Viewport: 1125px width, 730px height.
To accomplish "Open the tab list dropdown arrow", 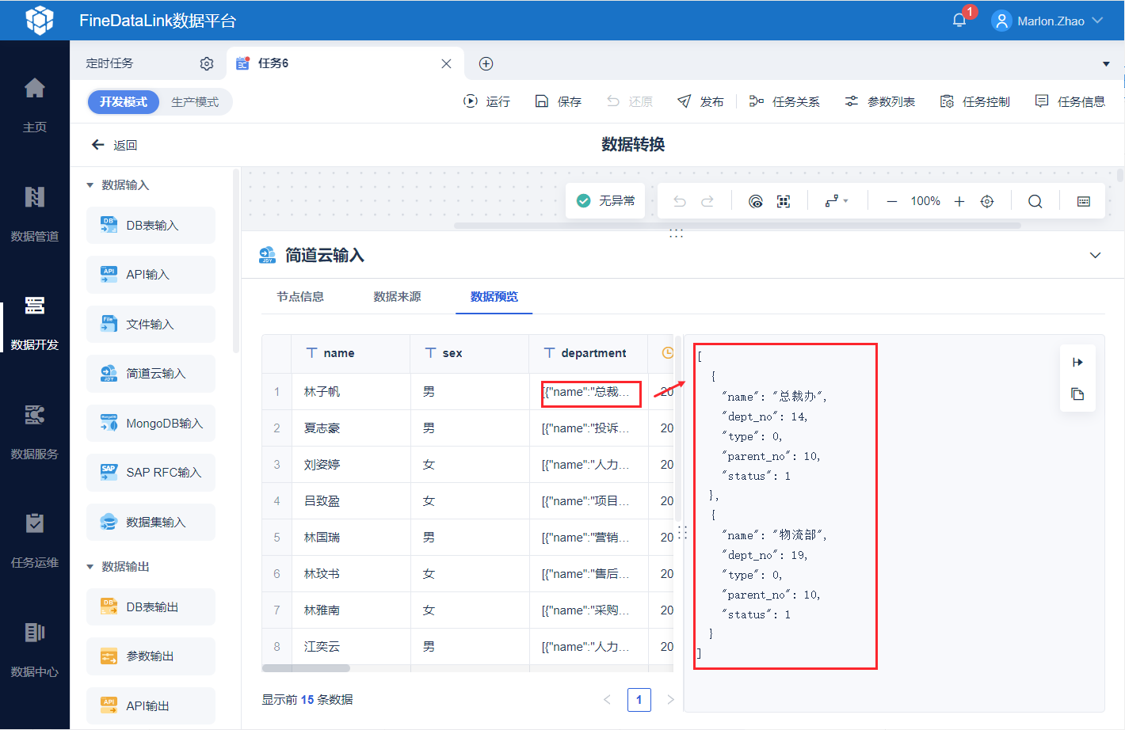I will (x=1106, y=64).
